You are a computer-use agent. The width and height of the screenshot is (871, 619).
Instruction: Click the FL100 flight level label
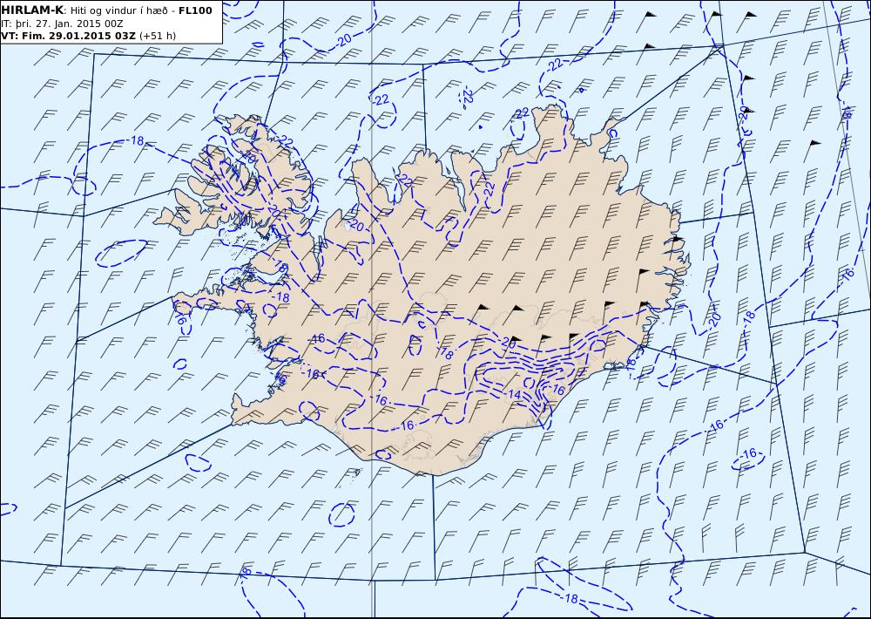coord(195,10)
